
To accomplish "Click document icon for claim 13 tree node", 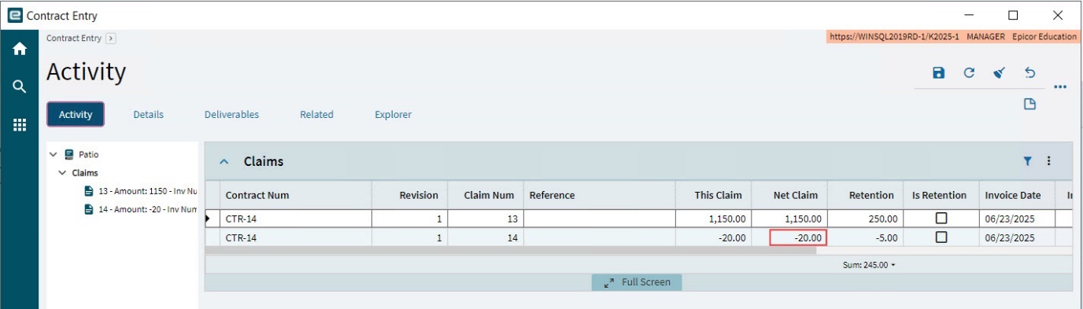I will (90, 191).
